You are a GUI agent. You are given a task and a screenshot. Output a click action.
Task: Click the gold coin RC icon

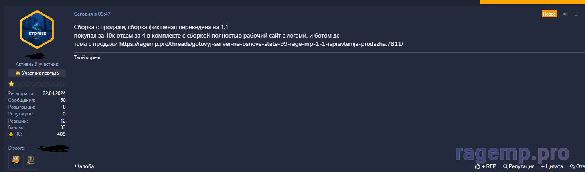pos(11,134)
